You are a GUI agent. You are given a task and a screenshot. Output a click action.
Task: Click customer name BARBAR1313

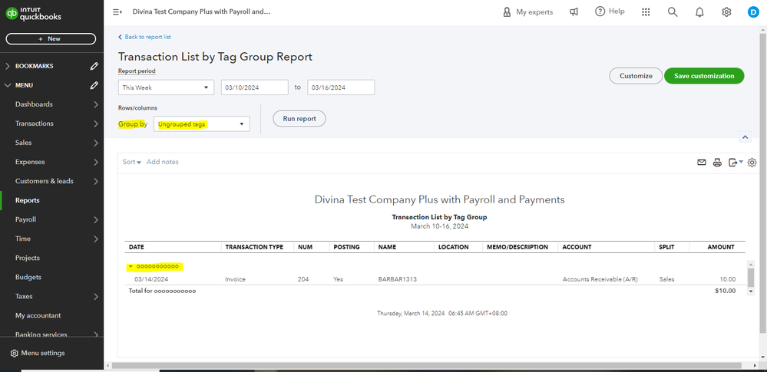[x=397, y=280]
